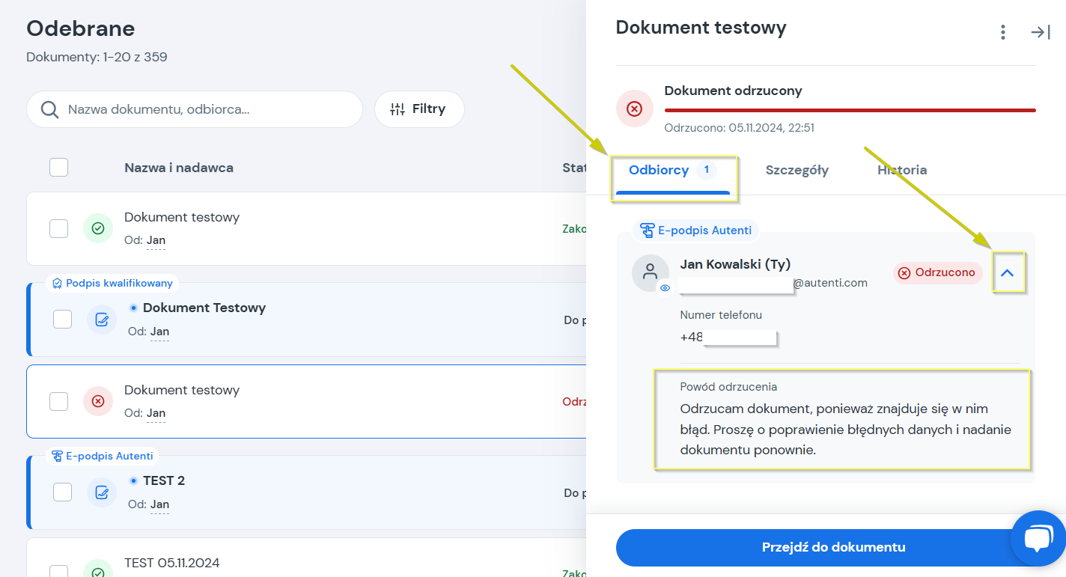Check the box for the TEST 2 document
This screenshot has height=577, width=1066.
(62, 492)
